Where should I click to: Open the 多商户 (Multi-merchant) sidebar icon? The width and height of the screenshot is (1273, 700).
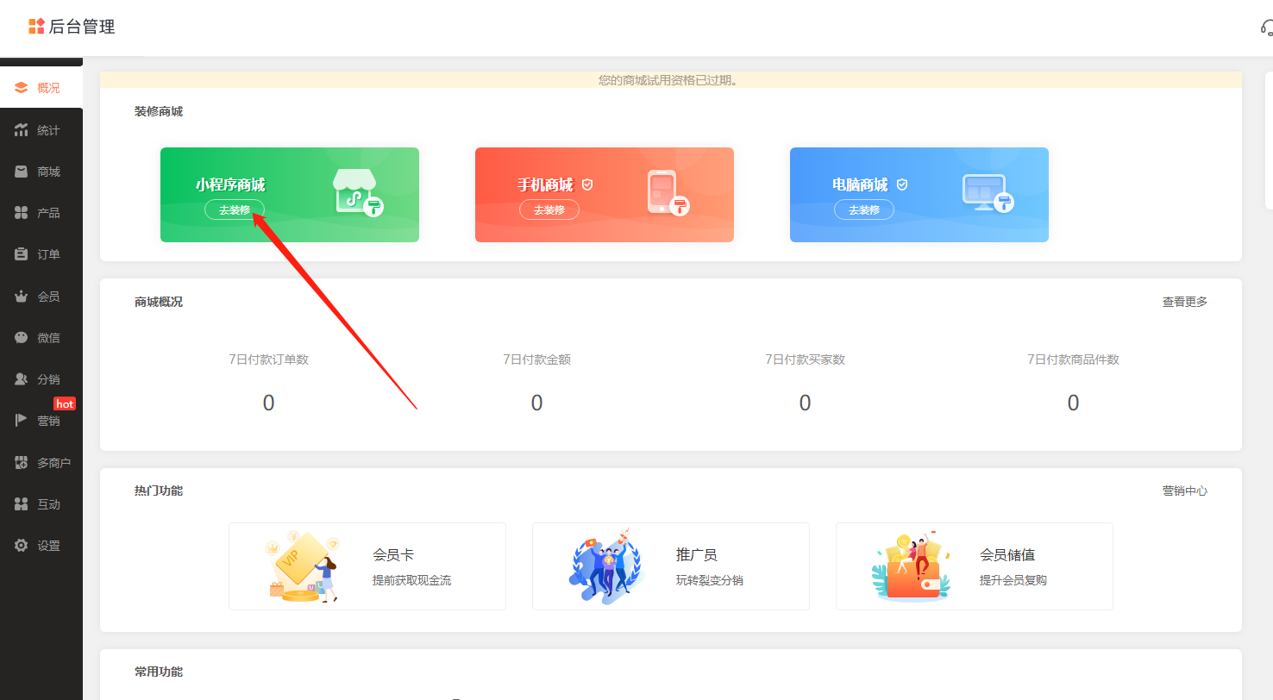[41, 462]
